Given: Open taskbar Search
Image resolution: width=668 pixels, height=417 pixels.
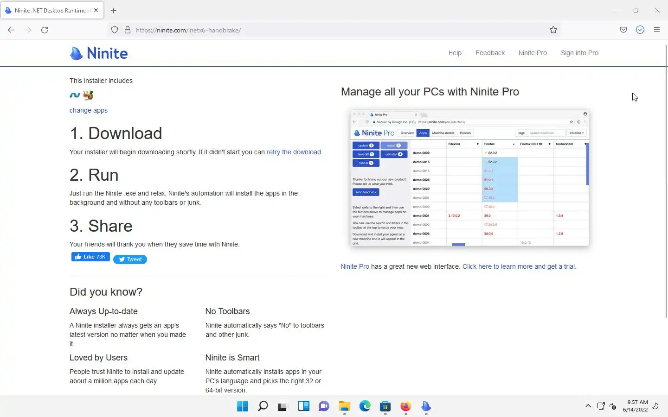Looking at the screenshot, I should click(x=263, y=406).
